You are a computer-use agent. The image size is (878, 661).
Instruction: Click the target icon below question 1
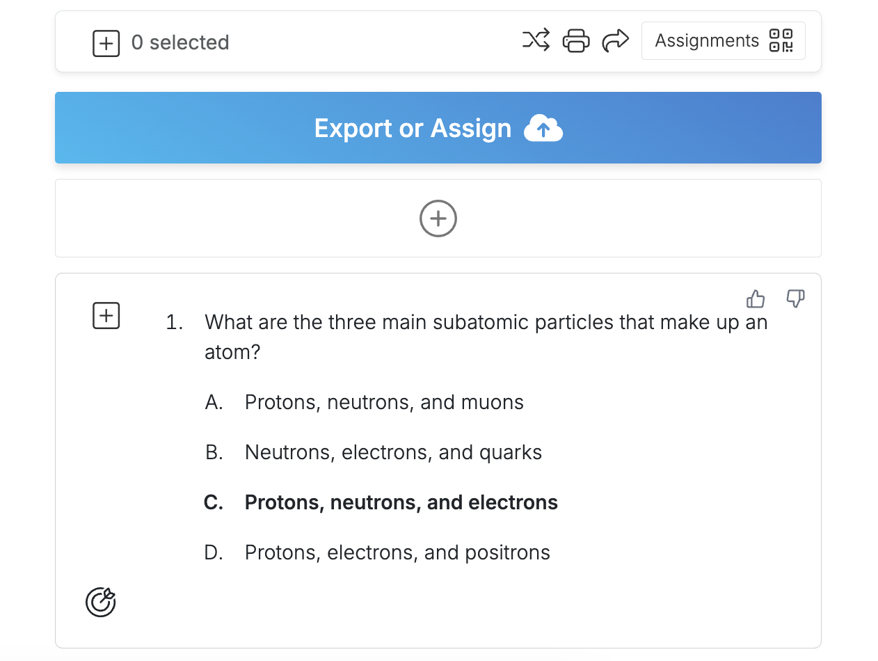(x=101, y=602)
